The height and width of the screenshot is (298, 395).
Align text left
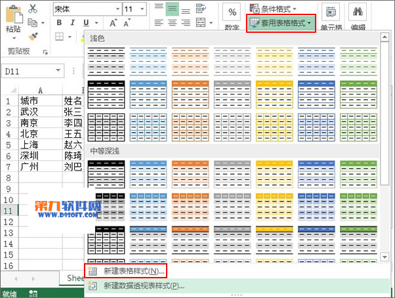click(x=159, y=23)
